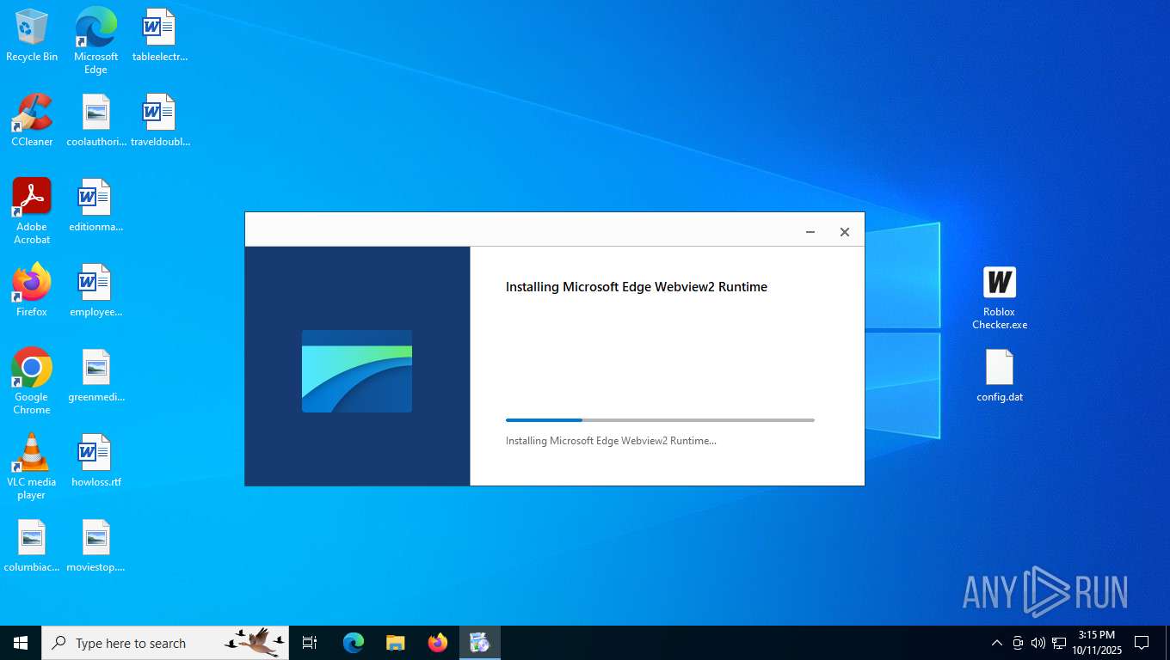This screenshot has width=1170, height=660.
Task: Select the Adobe Acrobat desktop shortcut
Action: pyautogui.click(x=32, y=211)
